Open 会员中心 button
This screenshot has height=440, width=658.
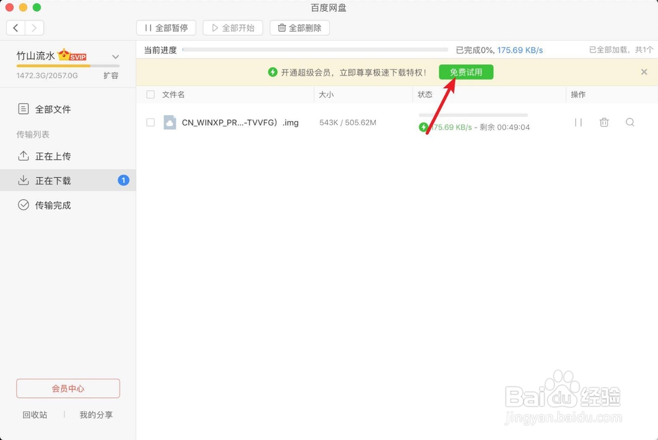click(x=68, y=389)
